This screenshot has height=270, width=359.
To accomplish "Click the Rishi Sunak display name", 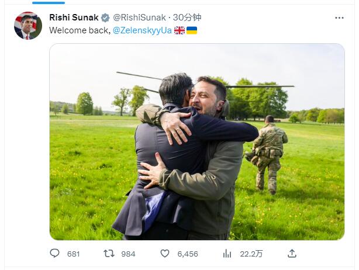I will pos(74,18).
